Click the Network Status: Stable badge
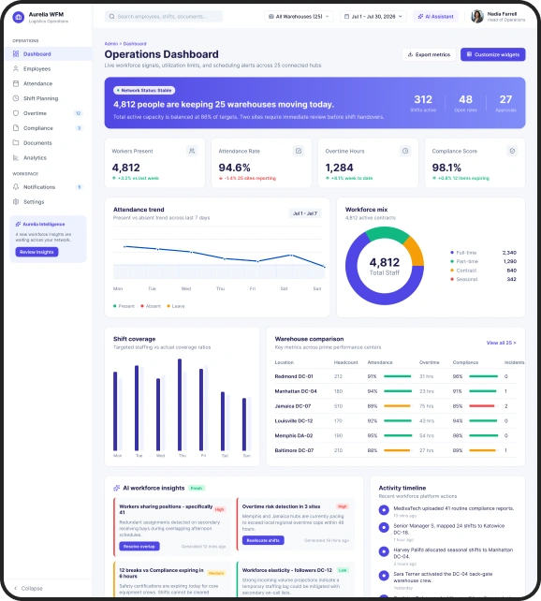Screen dimensions: 541x601 [144, 91]
